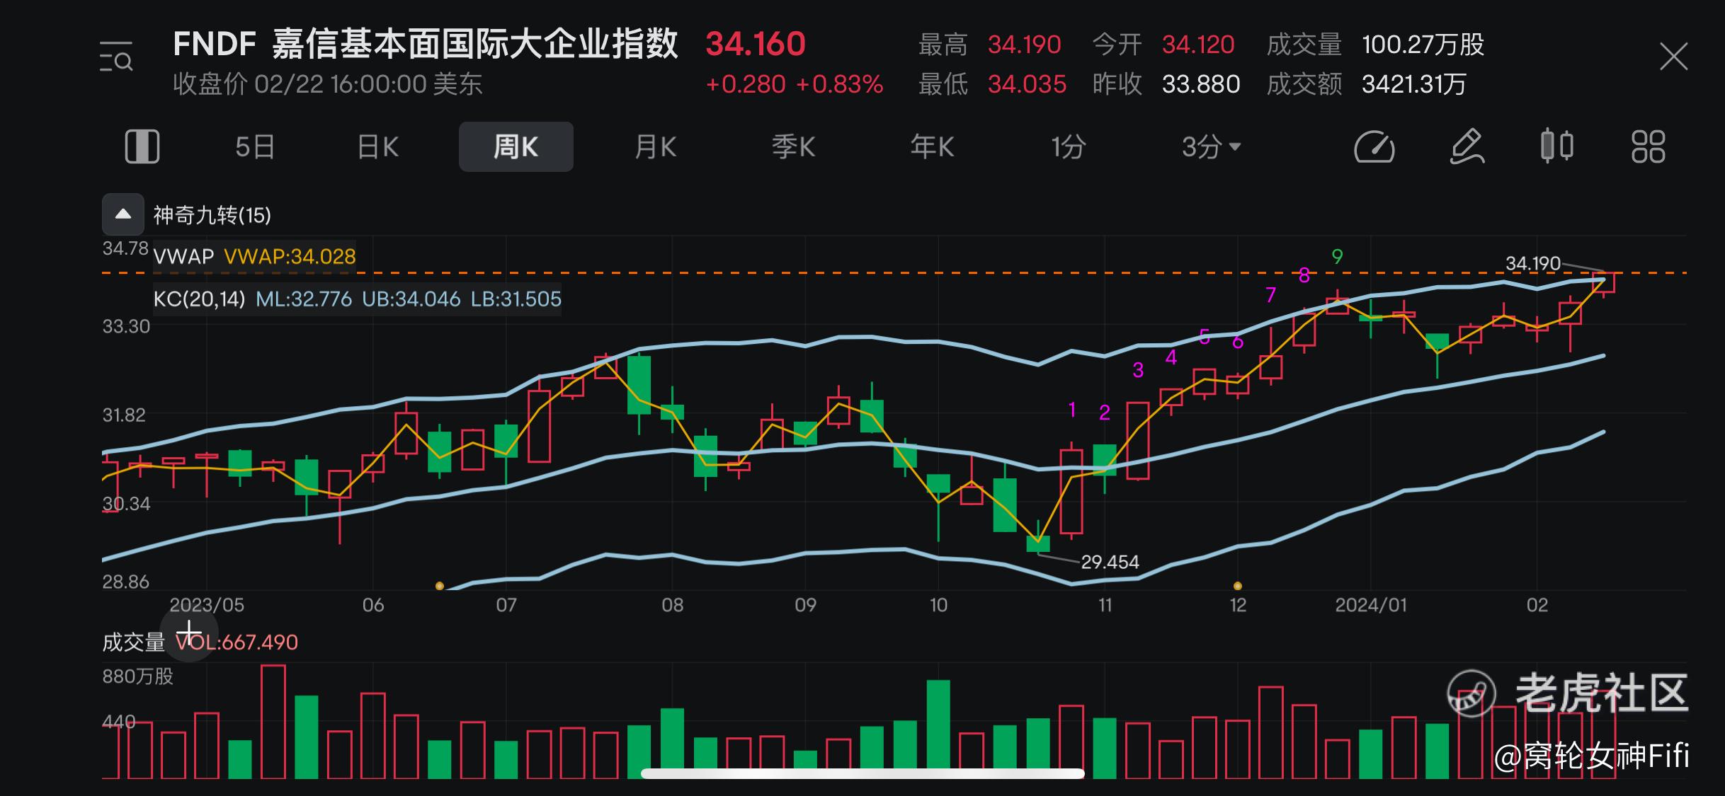Viewport: 1725px width, 796px height.
Task: Toggle the split-panel layout icon
Action: (142, 147)
